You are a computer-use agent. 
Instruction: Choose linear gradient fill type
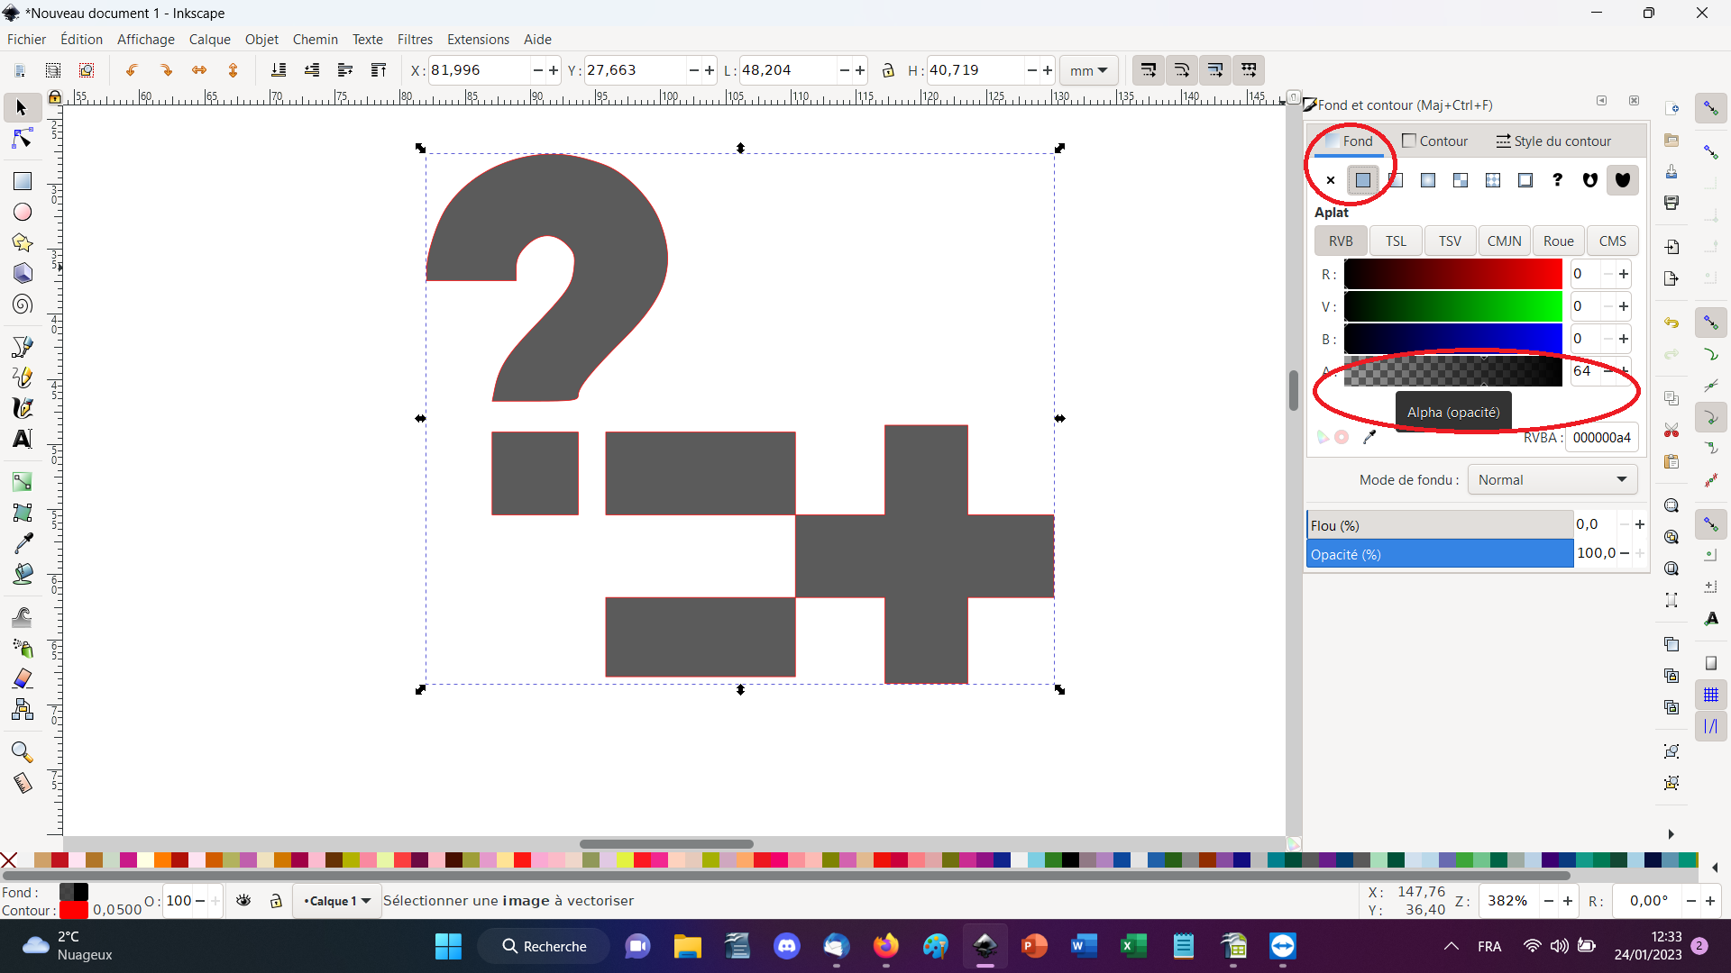(1396, 180)
